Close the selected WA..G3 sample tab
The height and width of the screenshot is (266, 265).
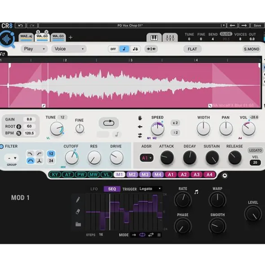click(46, 32)
